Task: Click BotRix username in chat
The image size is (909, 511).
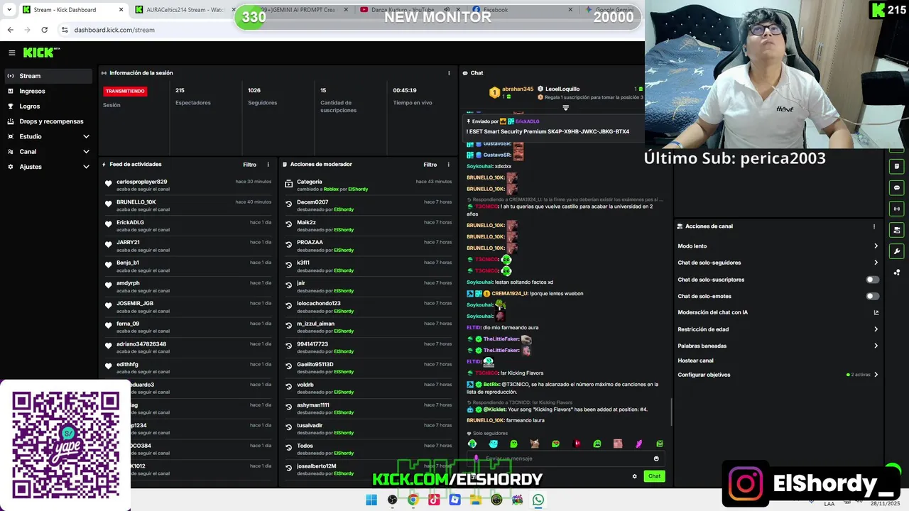Action: [491, 384]
